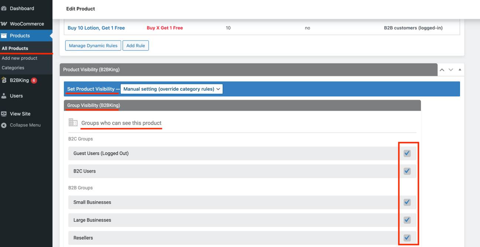Image resolution: width=480 pixels, height=247 pixels.
Task: Click the Product Visibility (B2BKing) panel title
Action: tap(91, 70)
